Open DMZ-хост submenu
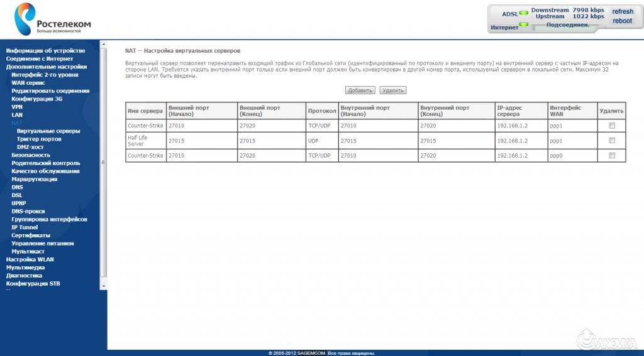This screenshot has height=356, width=644. click(30, 147)
